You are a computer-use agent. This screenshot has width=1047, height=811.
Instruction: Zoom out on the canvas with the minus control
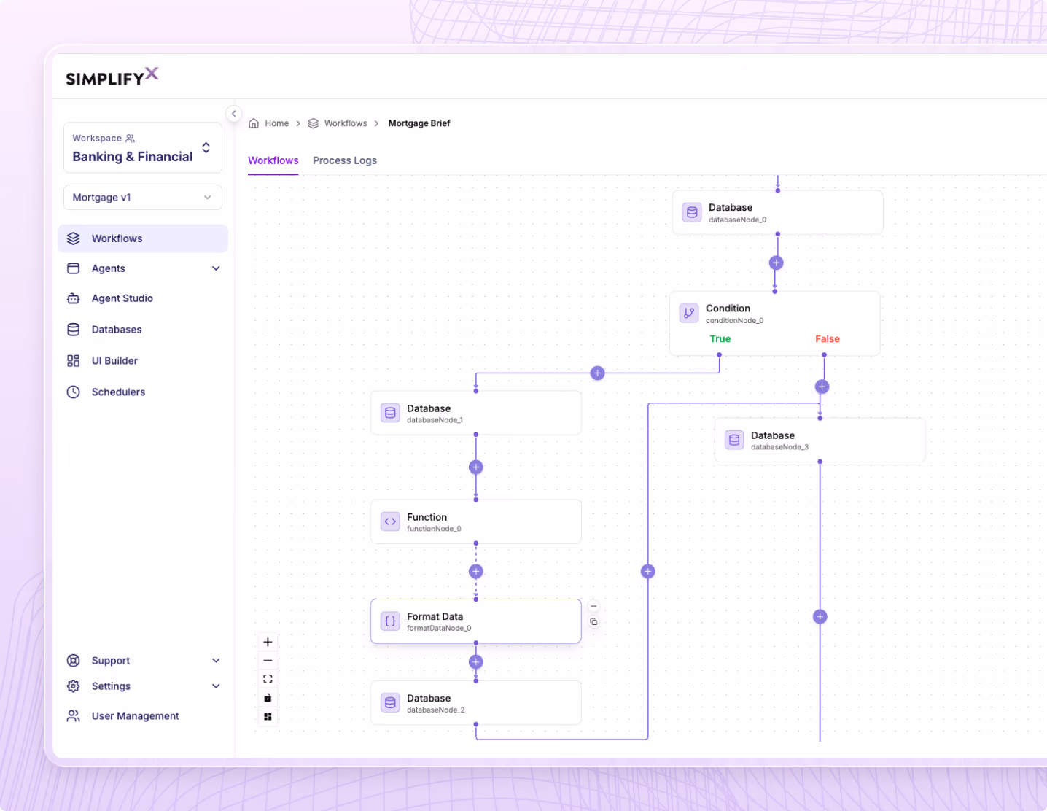[x=268, y=660]
